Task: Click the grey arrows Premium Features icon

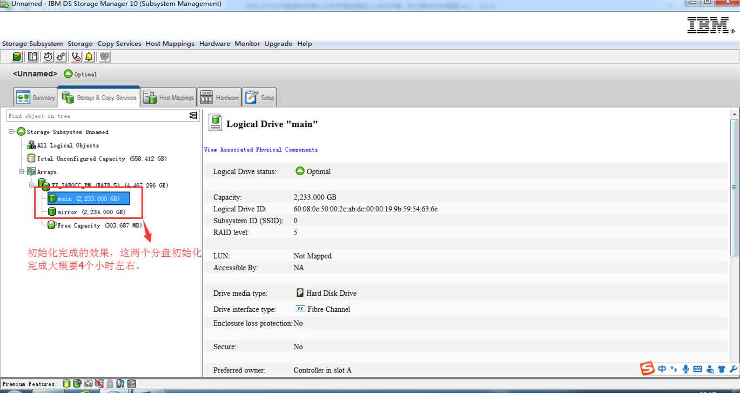Action: pos(89,383)
